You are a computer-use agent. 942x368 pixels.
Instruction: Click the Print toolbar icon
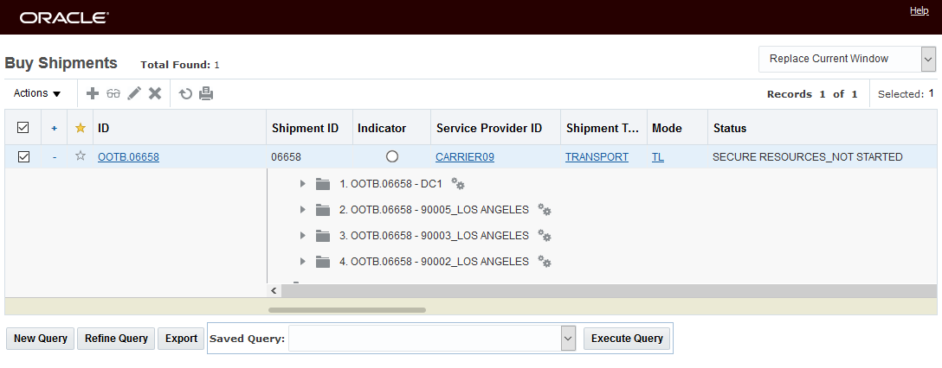coord(206,93)
